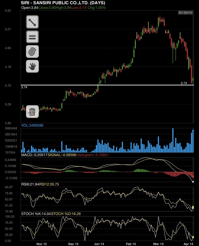Viewport: 199px width, 246px height.
Task: Click the 5.07 price axis label
Action: click(8, 29)
